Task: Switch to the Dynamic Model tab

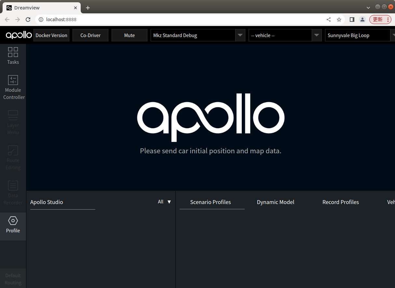Action: click(276, 202)
